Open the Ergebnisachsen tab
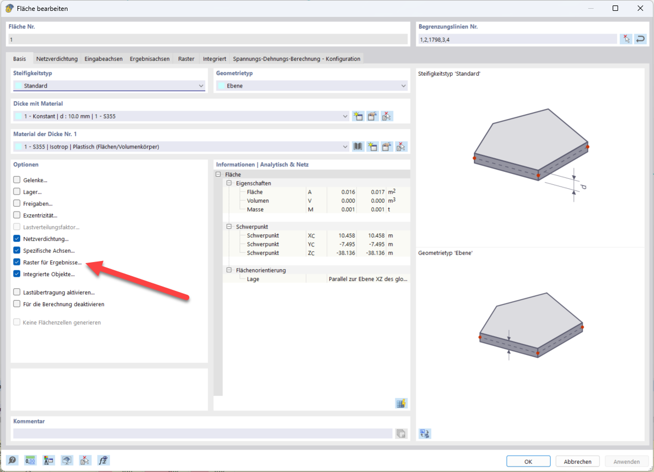The image size is (654, 472). pyautogui.click(x=150, y=59)
